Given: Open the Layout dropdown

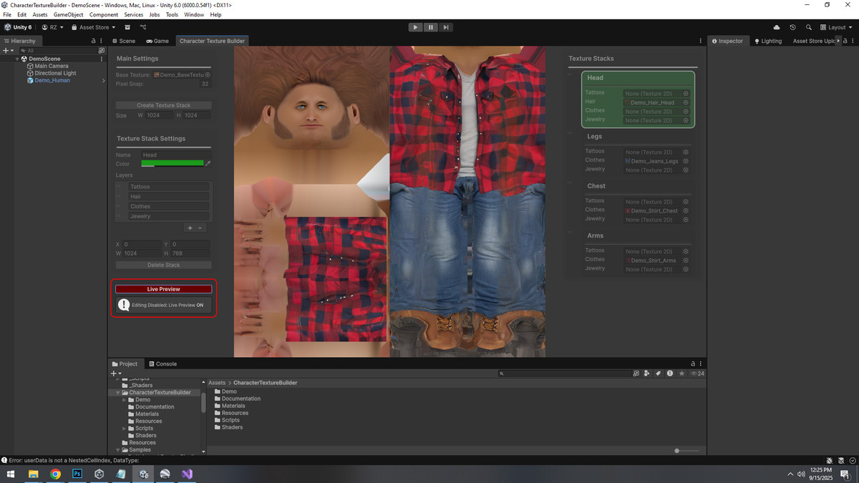Looking at the screenshot, I should 836,27.
